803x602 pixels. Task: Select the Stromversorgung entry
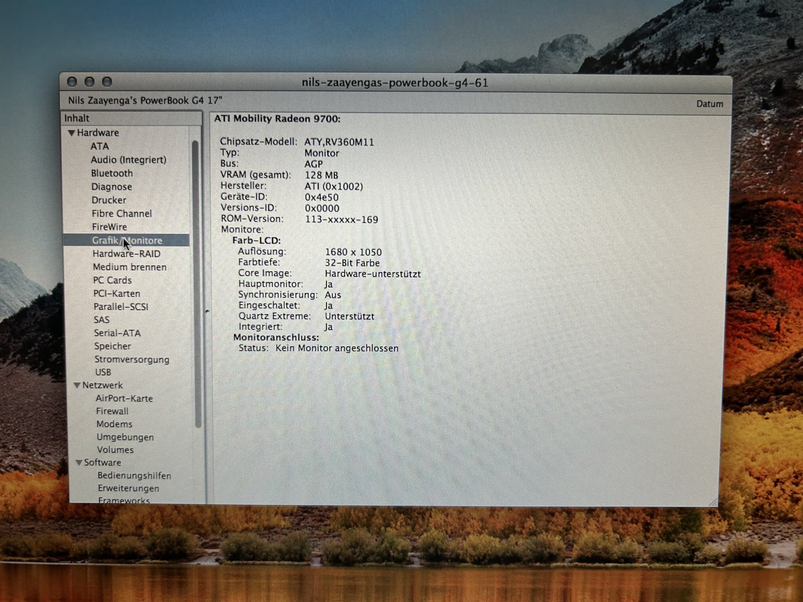[x=132, y=360]
